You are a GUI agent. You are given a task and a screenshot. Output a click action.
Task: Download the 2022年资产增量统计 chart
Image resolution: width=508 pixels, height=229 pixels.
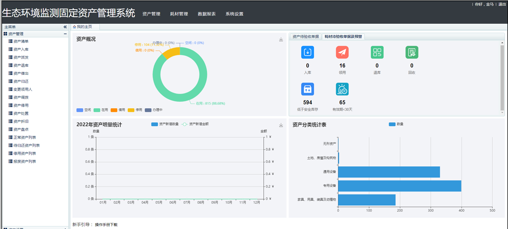281,125
